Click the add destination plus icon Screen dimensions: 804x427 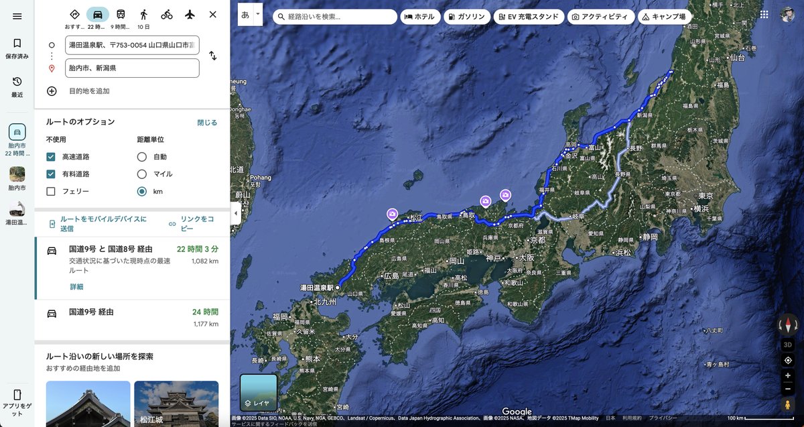click(x=52, y=90)
